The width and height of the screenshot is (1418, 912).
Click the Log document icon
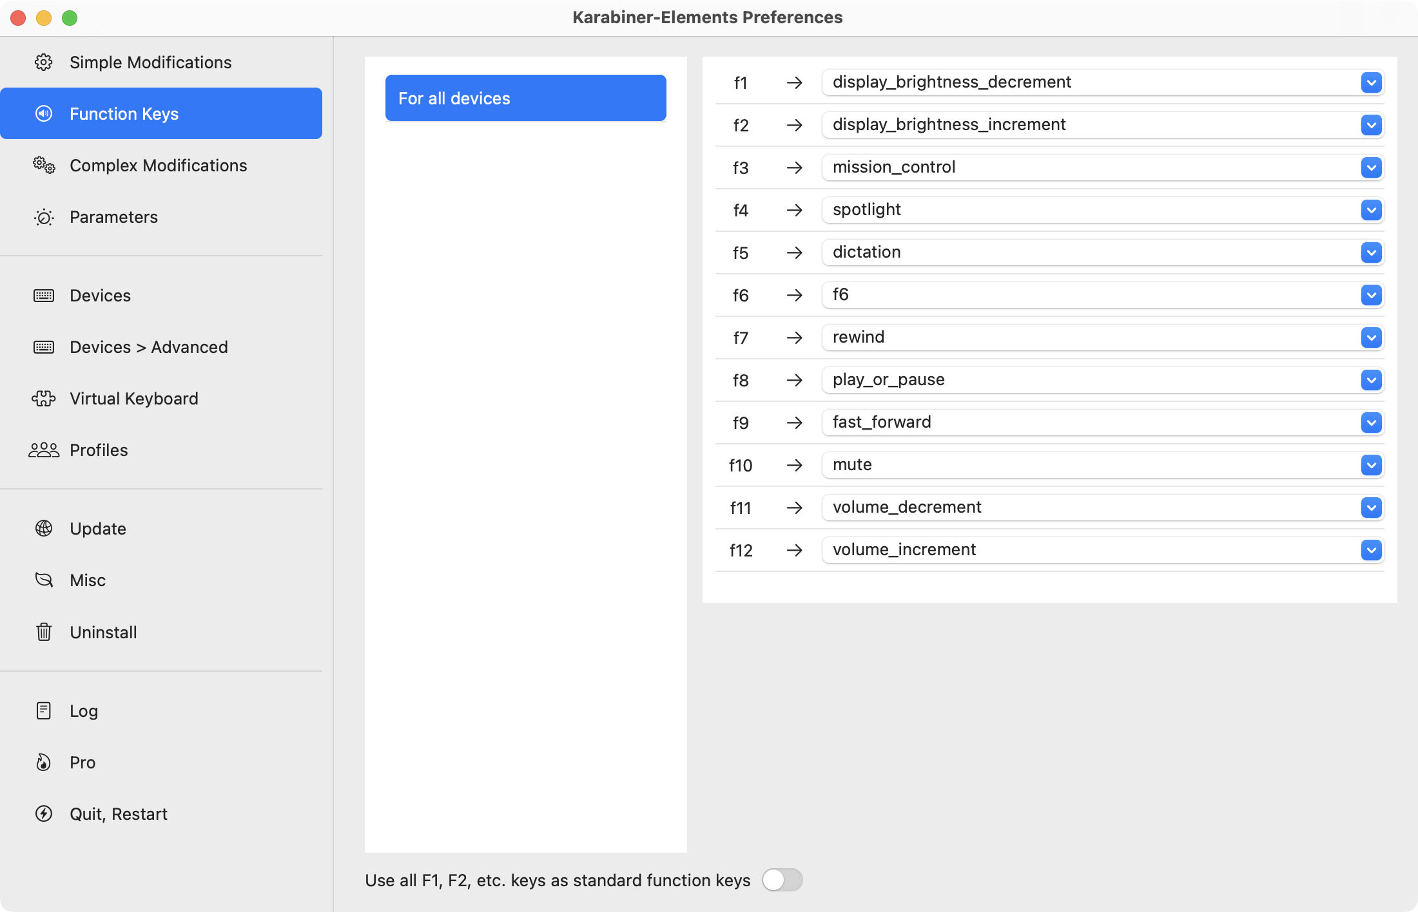(x=44, y=711)
